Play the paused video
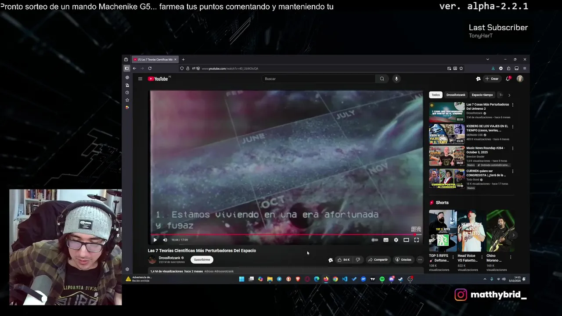This screenshot has height=316, width=562. [x=155, y=240]
